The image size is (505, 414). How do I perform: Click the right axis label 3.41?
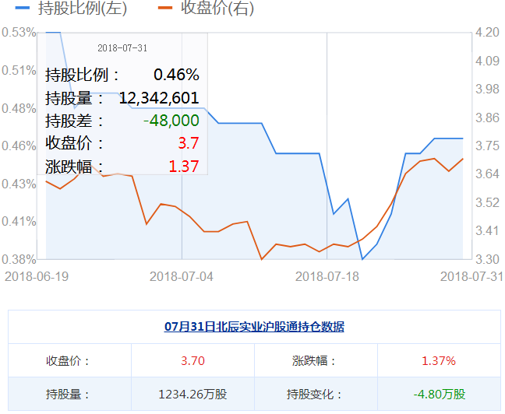tap(487, 230)
